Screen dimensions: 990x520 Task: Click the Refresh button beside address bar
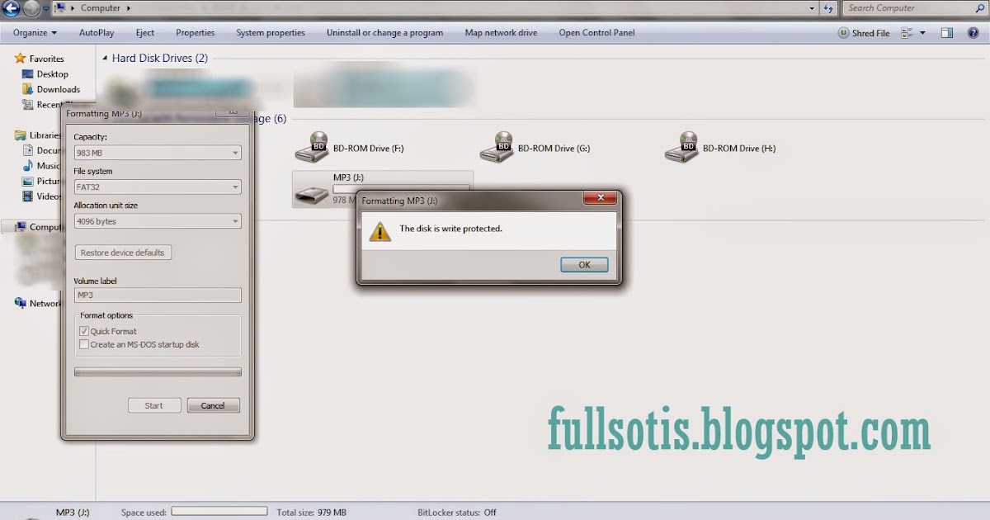[828, 8]
